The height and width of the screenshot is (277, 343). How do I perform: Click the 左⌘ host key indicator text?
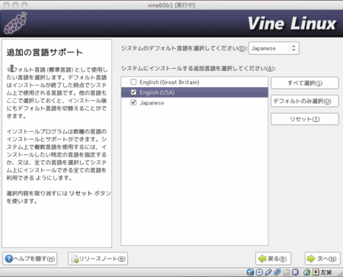point(326,272)
